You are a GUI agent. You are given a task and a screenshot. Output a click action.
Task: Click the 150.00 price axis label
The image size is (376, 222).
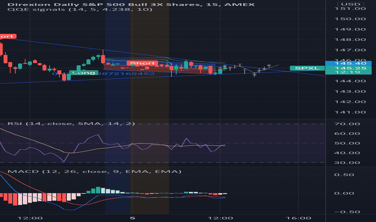[350, 19]
